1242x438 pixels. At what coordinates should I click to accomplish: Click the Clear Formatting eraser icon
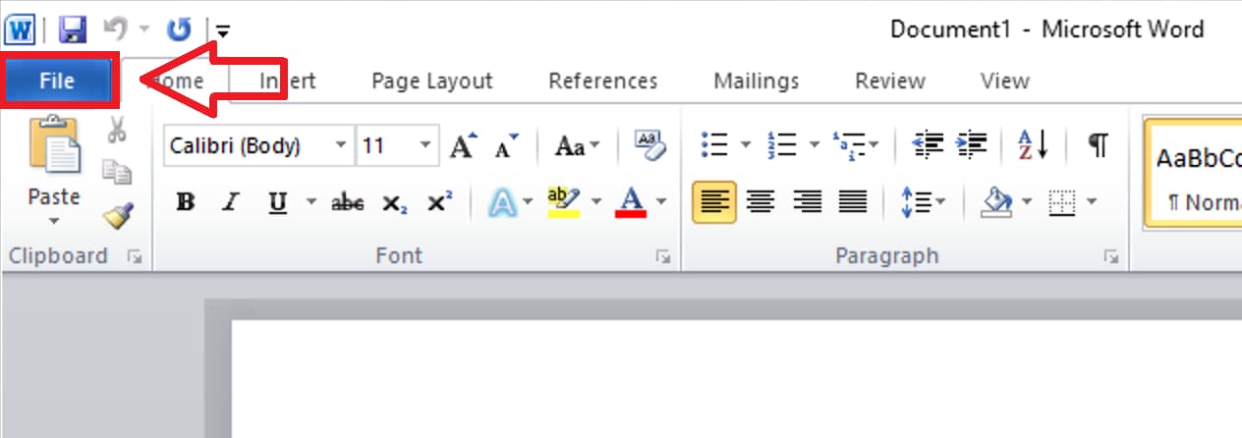pos(649,145)
